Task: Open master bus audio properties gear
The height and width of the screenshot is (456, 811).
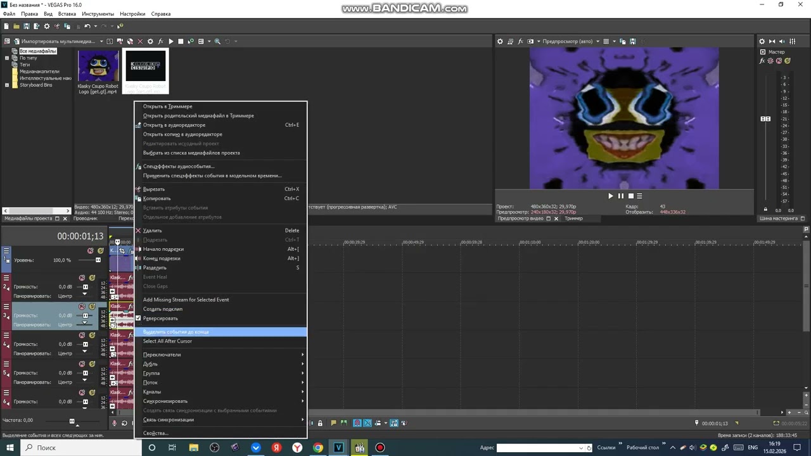Action: coord(762,41)
